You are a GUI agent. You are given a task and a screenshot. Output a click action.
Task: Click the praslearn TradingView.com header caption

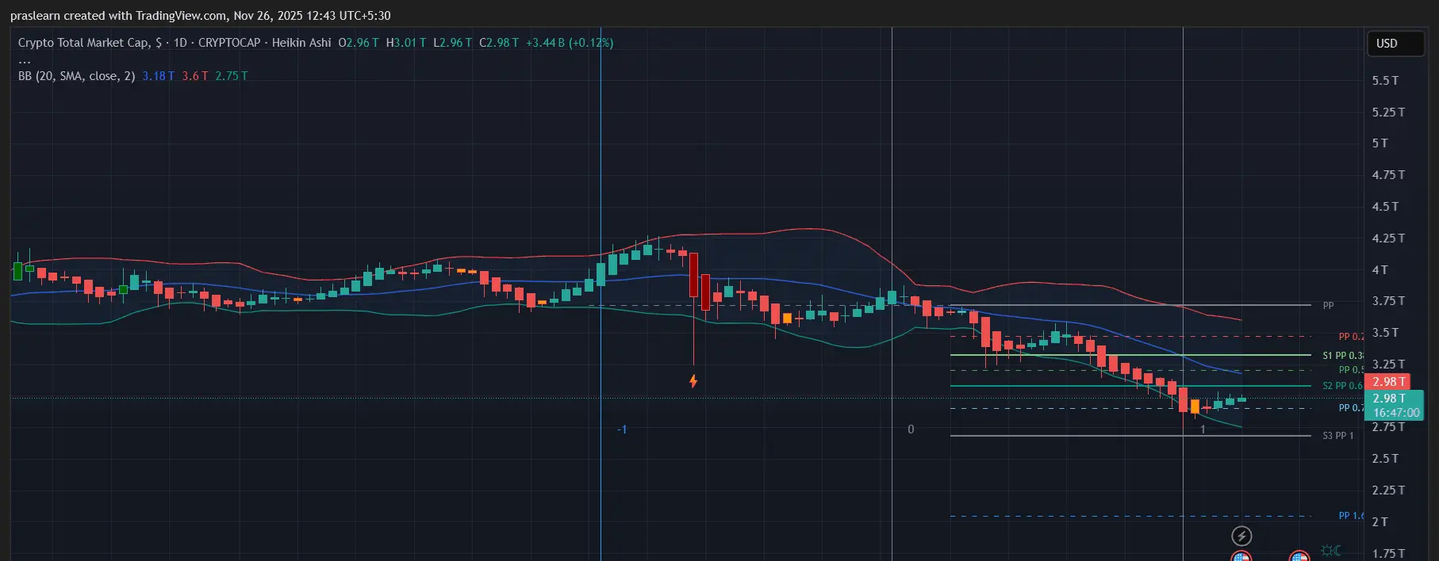(x=201, y=16)
